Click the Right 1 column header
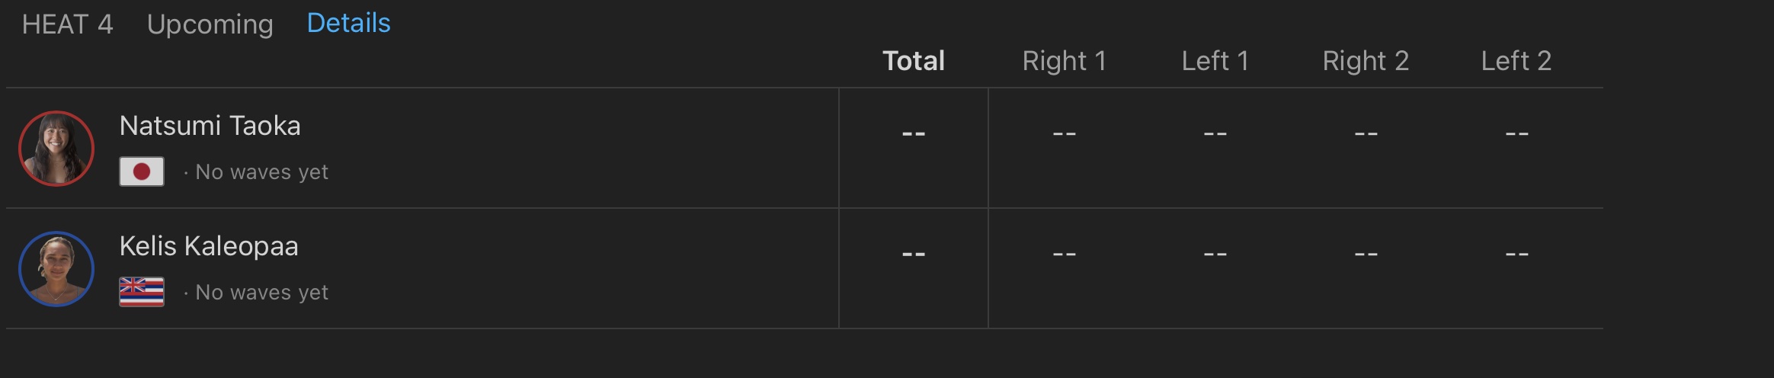The height and width of the screenshot is (378, 1774). click(x=1064, y=61)
